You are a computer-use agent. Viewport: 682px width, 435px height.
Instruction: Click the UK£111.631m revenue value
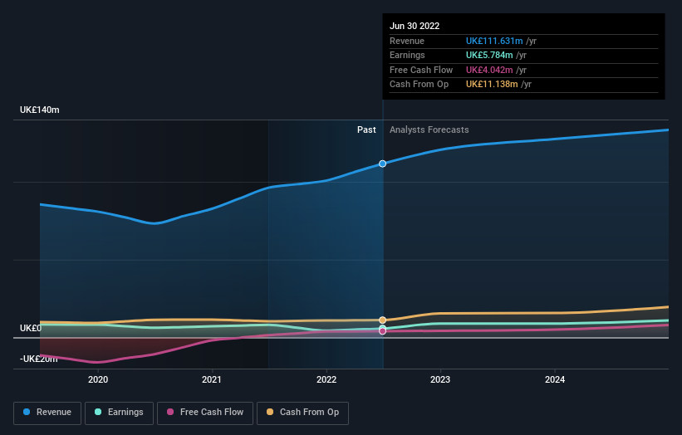(x=494, y=41)
